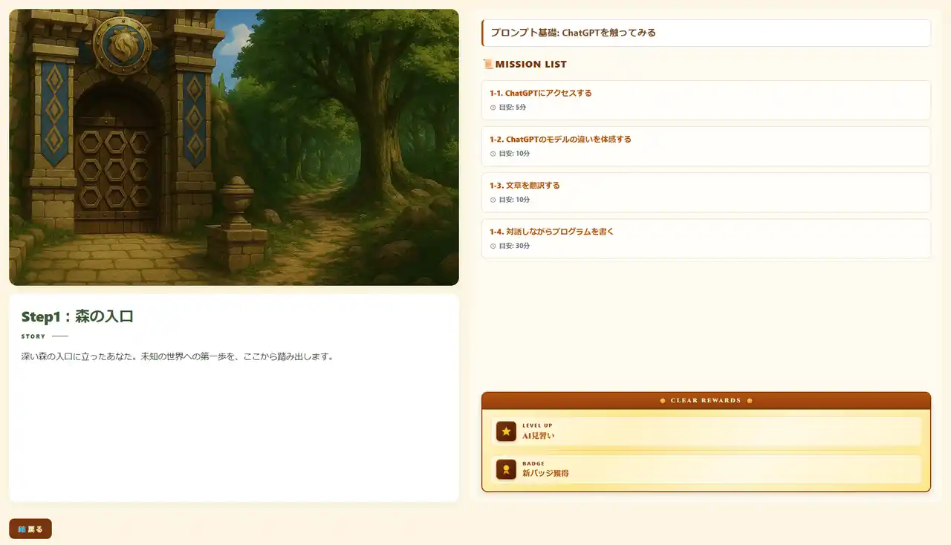The width and height of the screenshot is (951, 545).
Task: Click the scroll icon beside MISSION LIST
Action: [487, 65]
